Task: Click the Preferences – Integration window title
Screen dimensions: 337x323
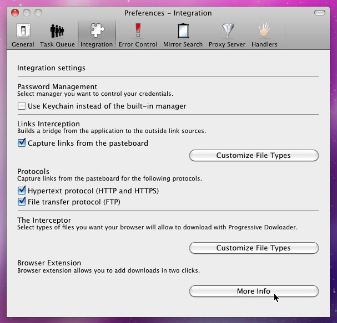Action: (x=168, y=13)
